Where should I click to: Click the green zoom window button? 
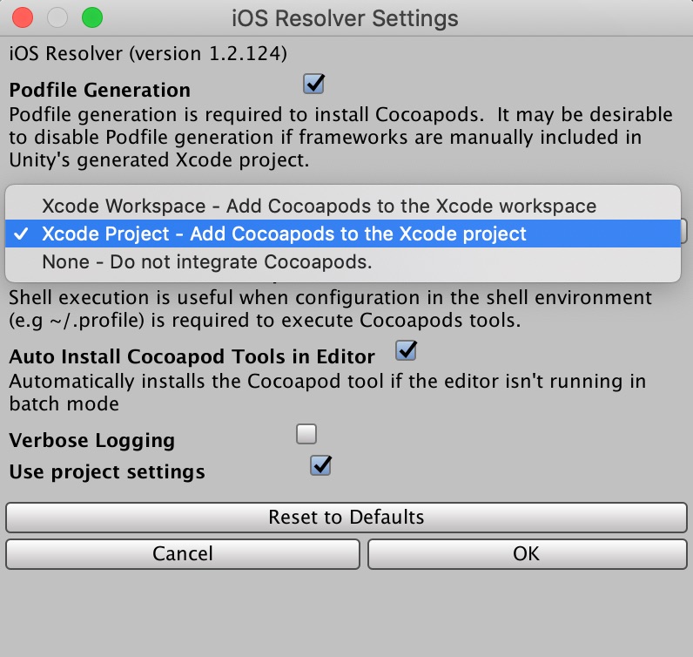click(91, 17)
